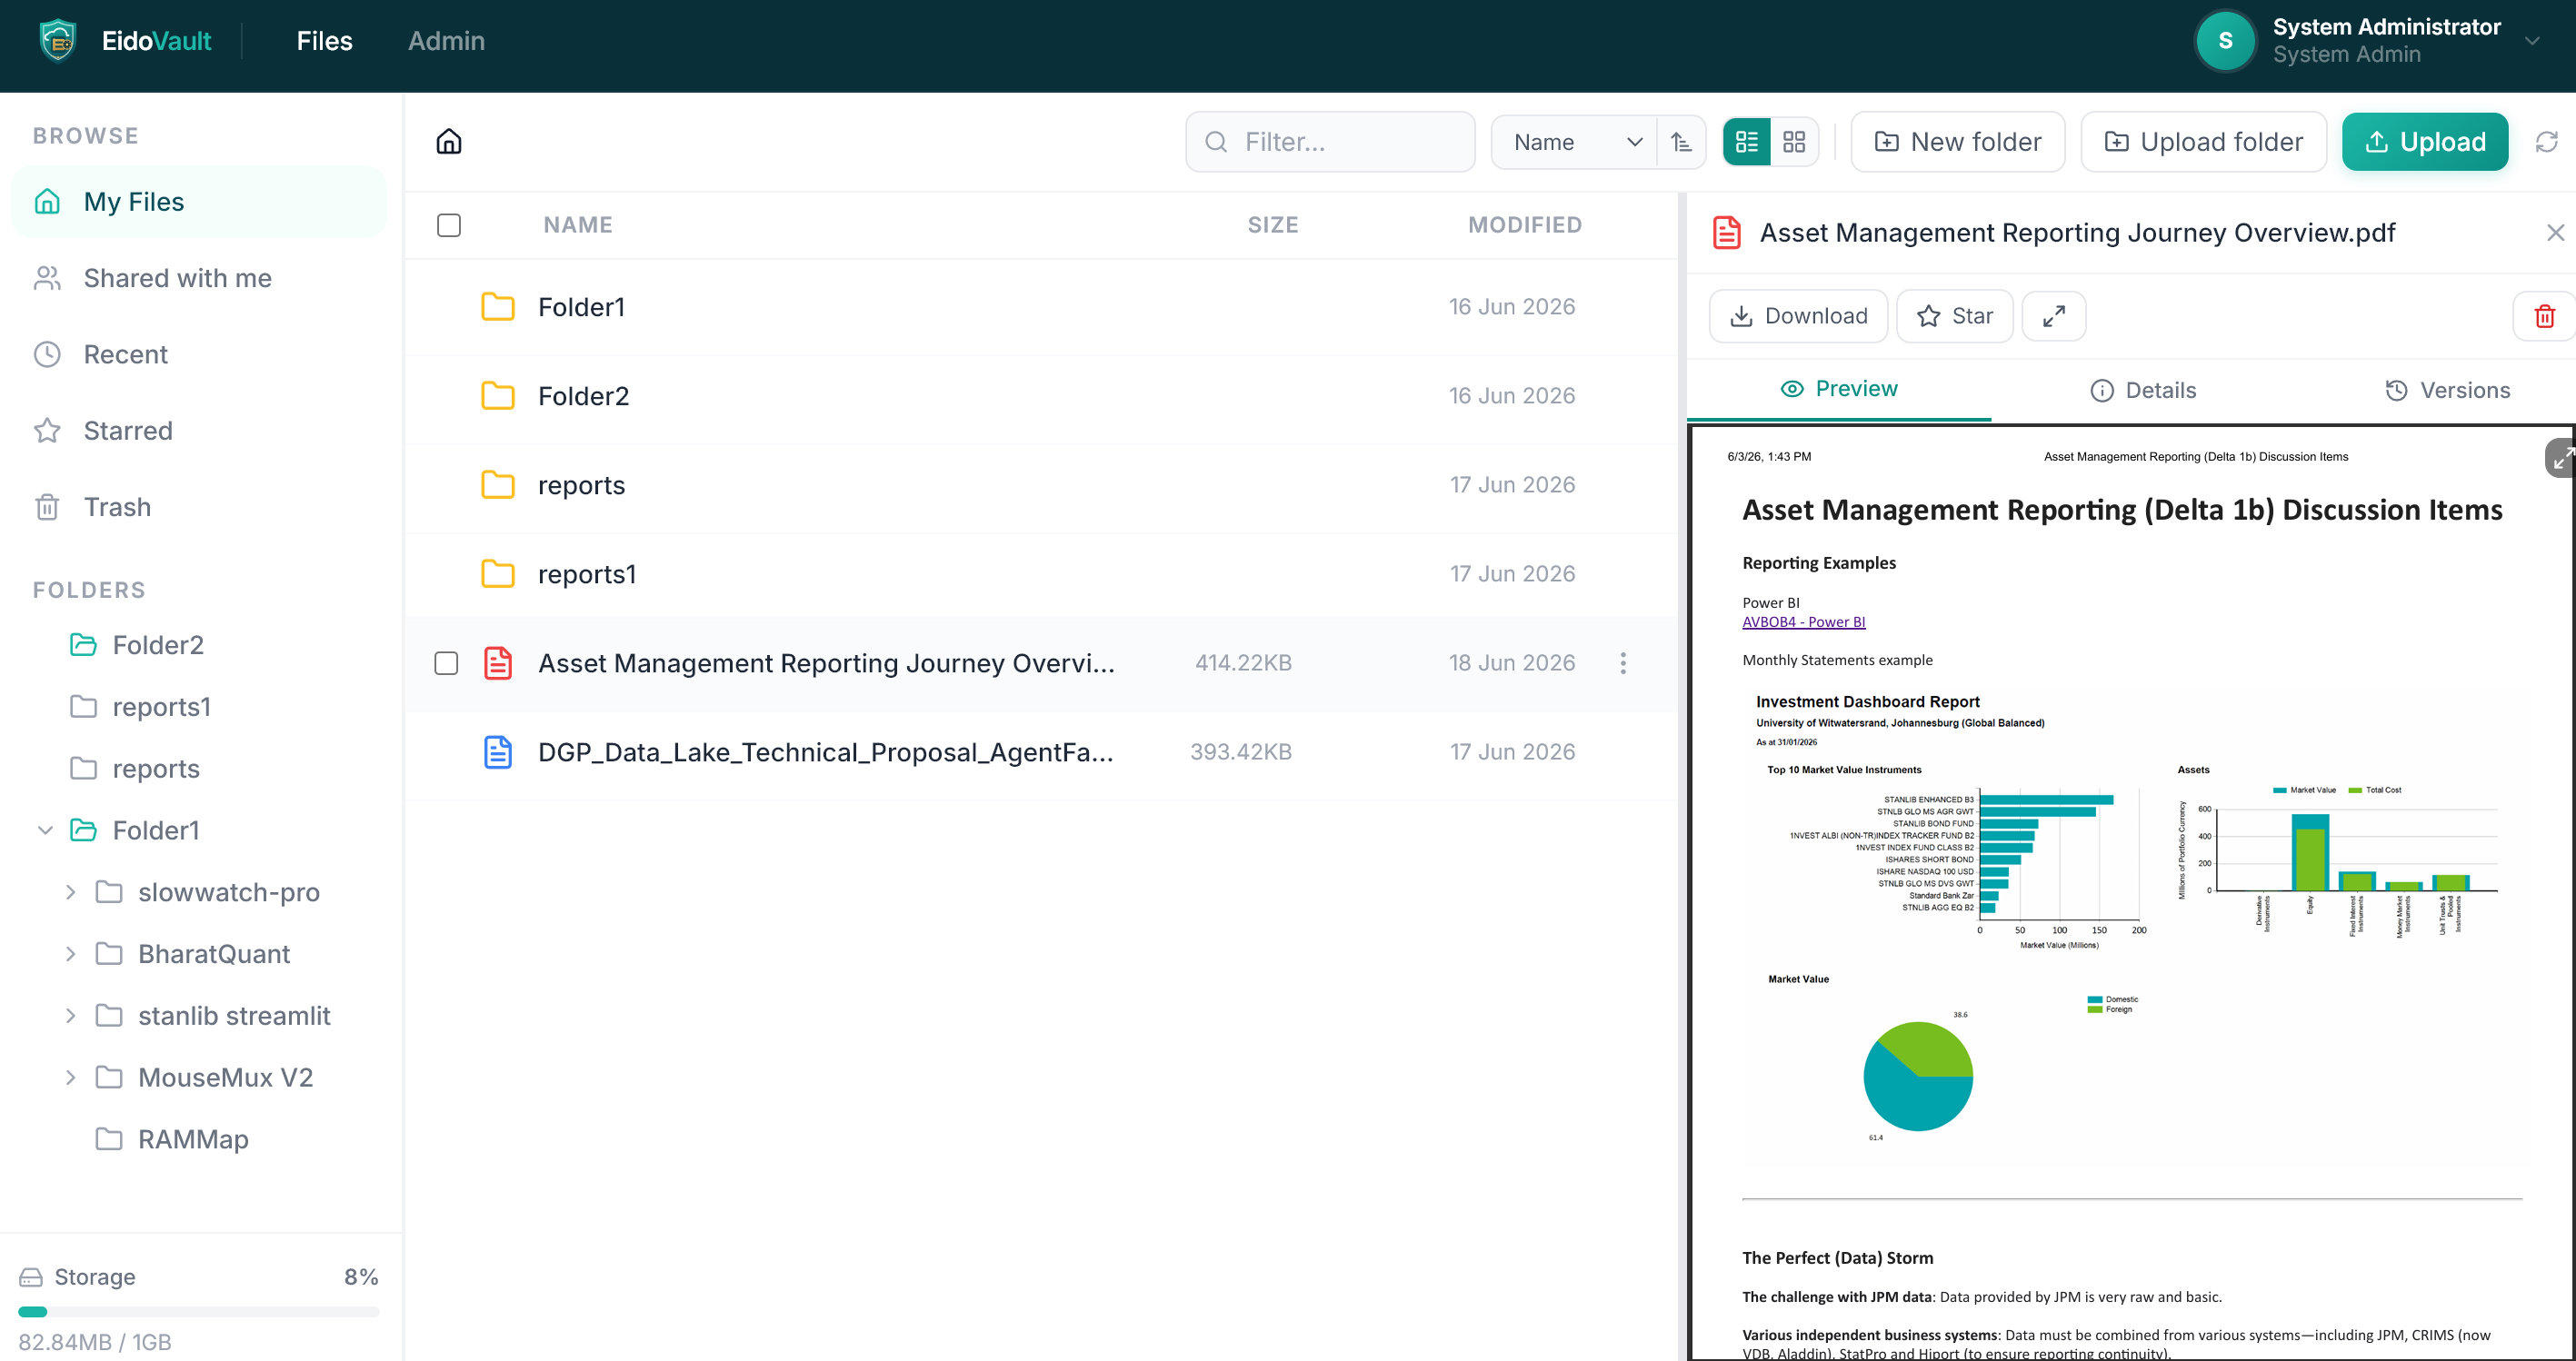Switch to the Versions tab
2576x1361 pixels.
(2447, 390)
